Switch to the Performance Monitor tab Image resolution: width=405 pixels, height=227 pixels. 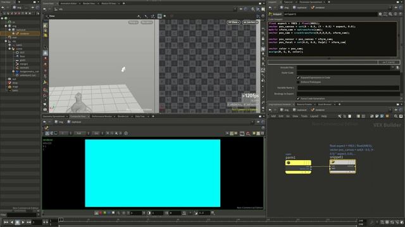[x=102, y=116]
